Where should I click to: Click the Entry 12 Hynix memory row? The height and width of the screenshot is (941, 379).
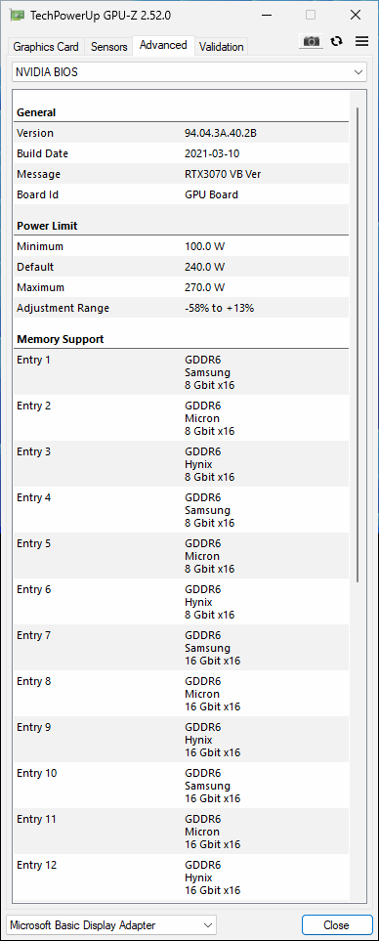[181, 877]
